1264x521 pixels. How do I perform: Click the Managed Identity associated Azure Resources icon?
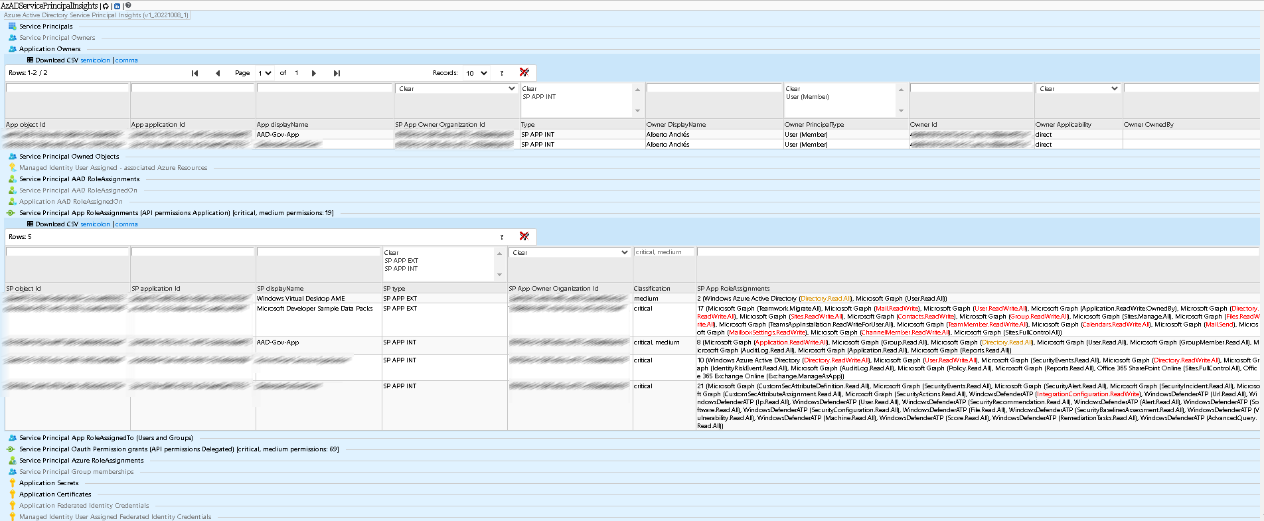coord(12,168)
